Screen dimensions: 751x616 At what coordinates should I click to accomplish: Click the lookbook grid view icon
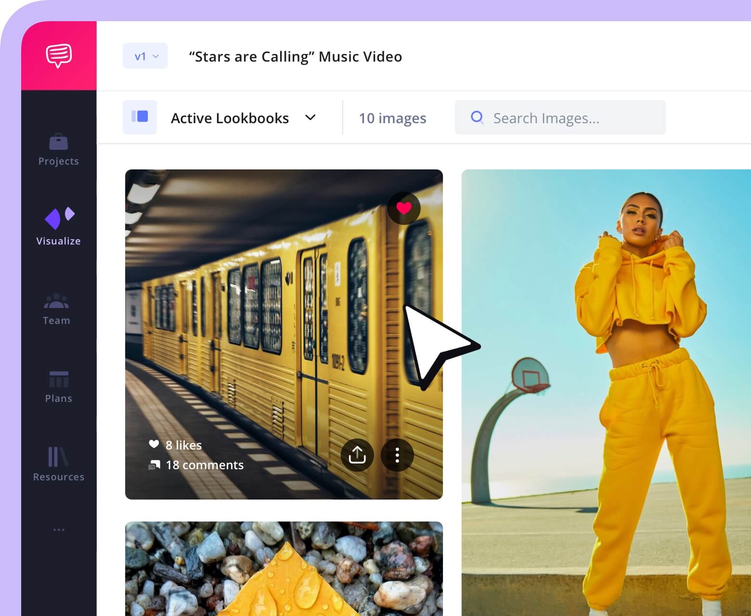pyautogui.click(x=140, y=117)
